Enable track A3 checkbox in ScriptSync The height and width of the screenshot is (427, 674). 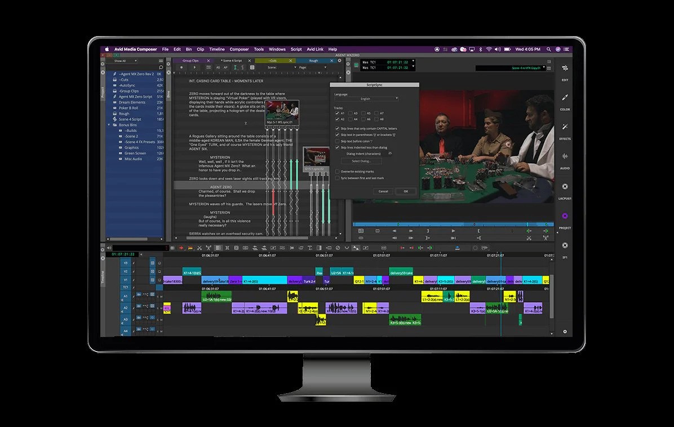click(x=349, y=113)
